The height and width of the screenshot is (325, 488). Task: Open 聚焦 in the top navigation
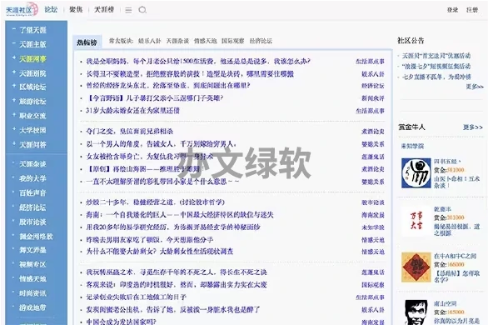pyautogui.click(x=76, y=10)
